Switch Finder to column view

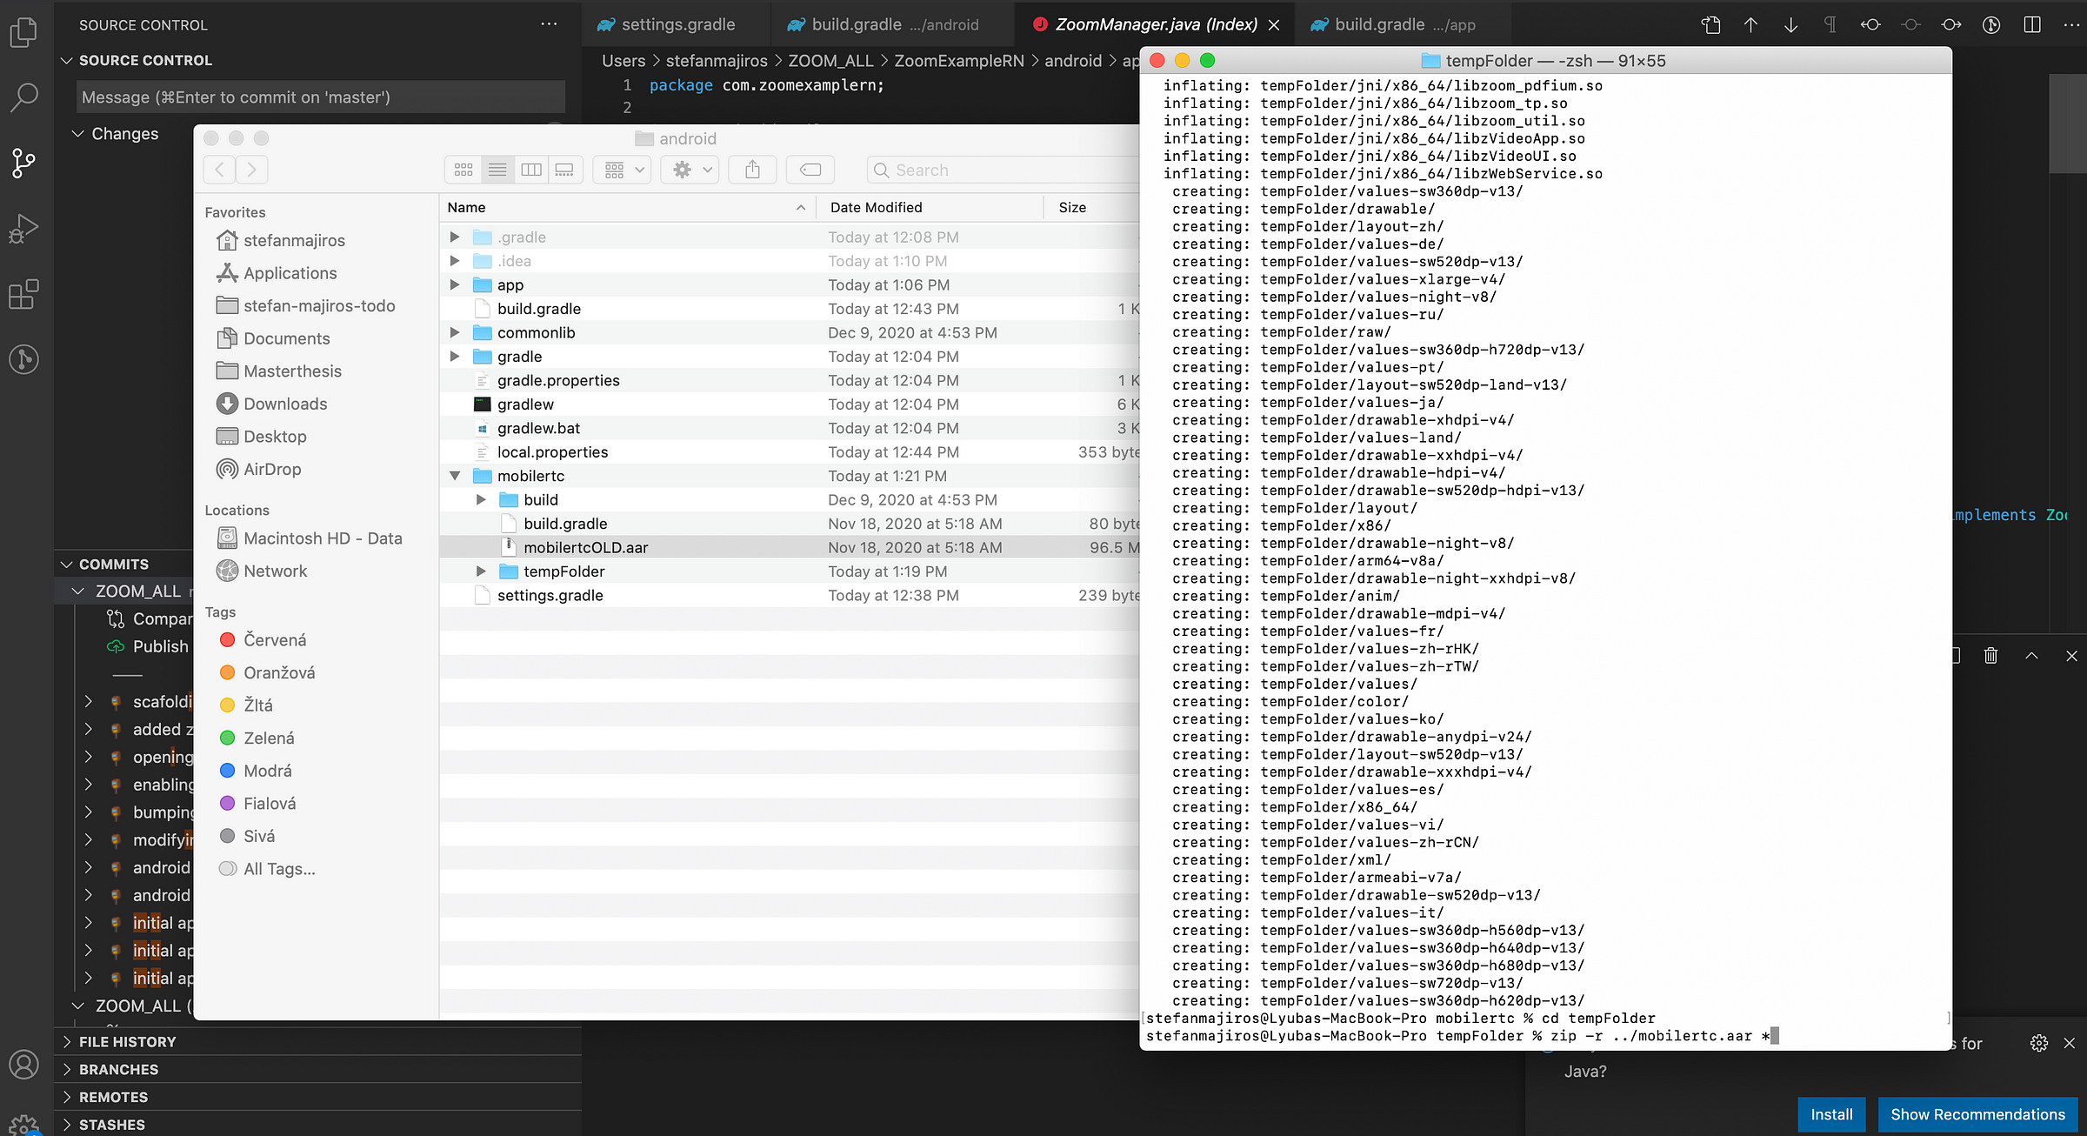pos(530,170)
